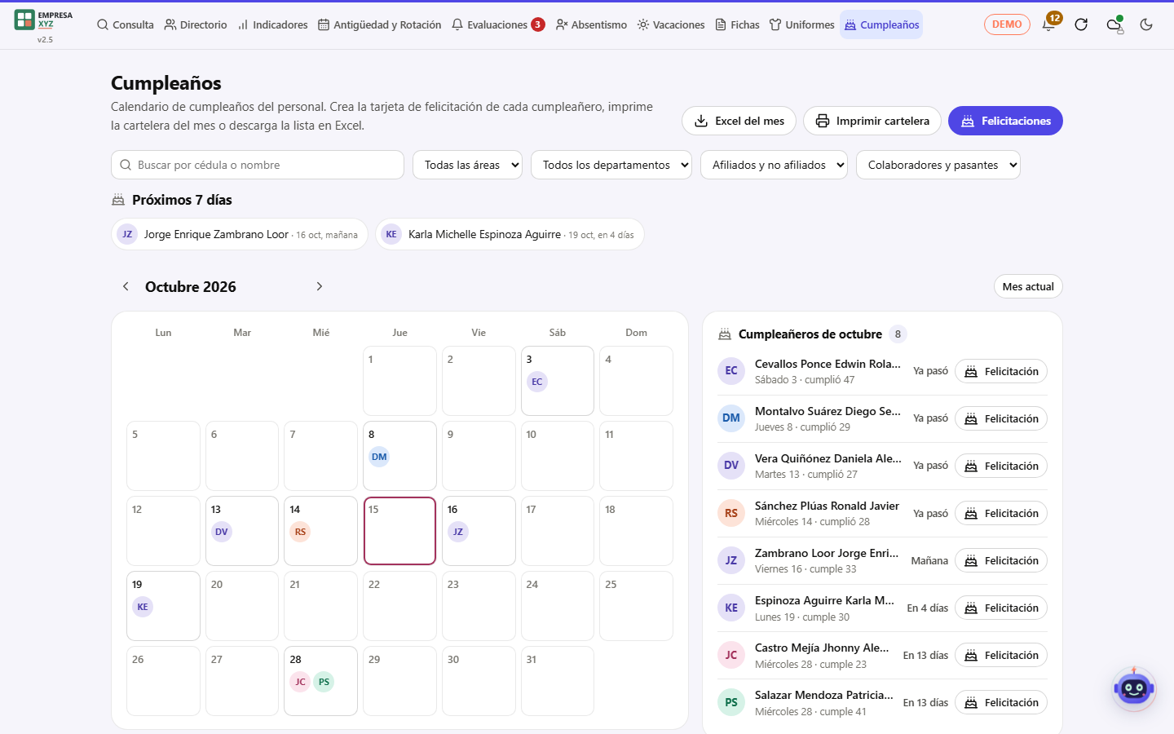Click Imprimir cartelera button
1174x734 pixels.
[872, 121]
